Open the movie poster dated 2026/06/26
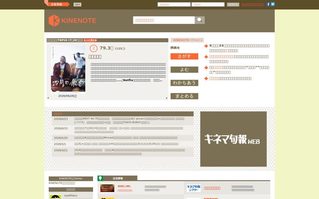This screenshot has height=199, width=319. (x=68, y=69)
